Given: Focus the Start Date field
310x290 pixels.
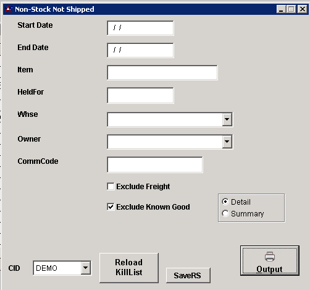Looking at the screenshot, I should pyautogui.click(x=140, y=28).
